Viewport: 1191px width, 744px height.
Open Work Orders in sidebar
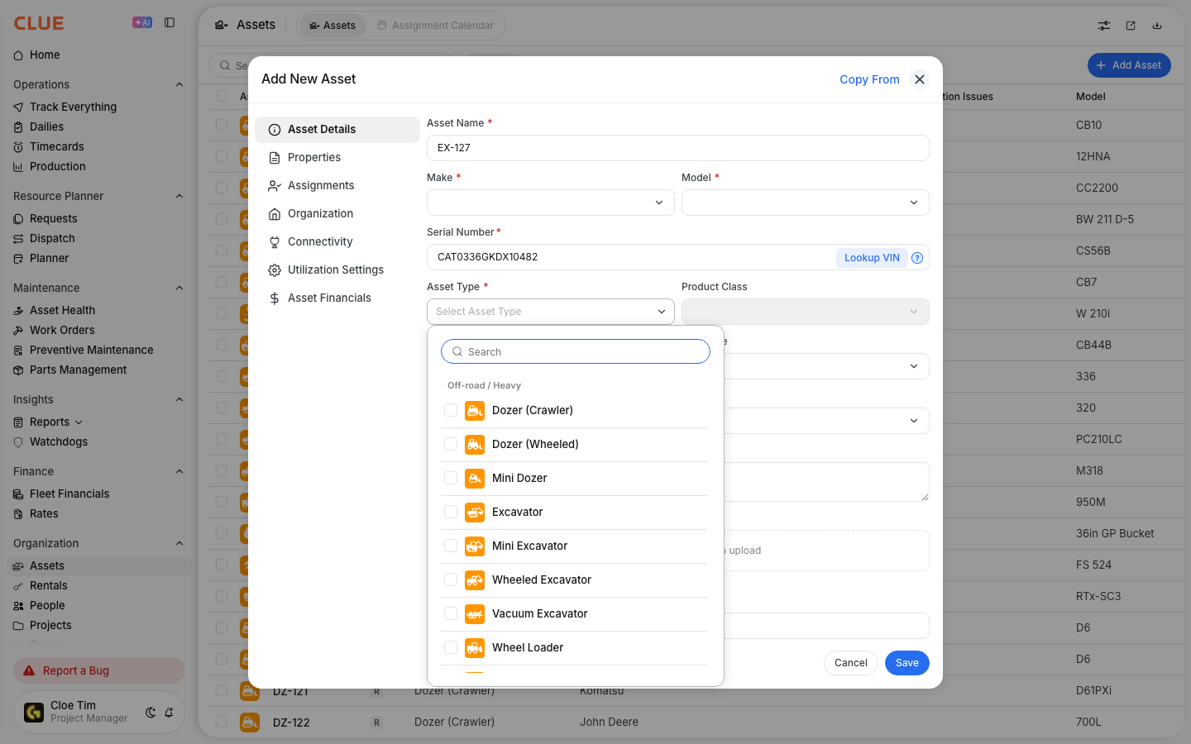point(62,330)
